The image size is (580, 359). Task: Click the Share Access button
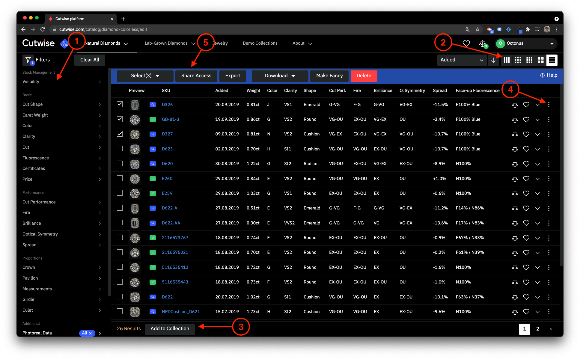tap(196, 76)
